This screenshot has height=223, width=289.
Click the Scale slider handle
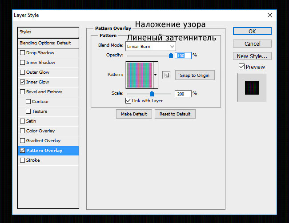pos(152,94)
